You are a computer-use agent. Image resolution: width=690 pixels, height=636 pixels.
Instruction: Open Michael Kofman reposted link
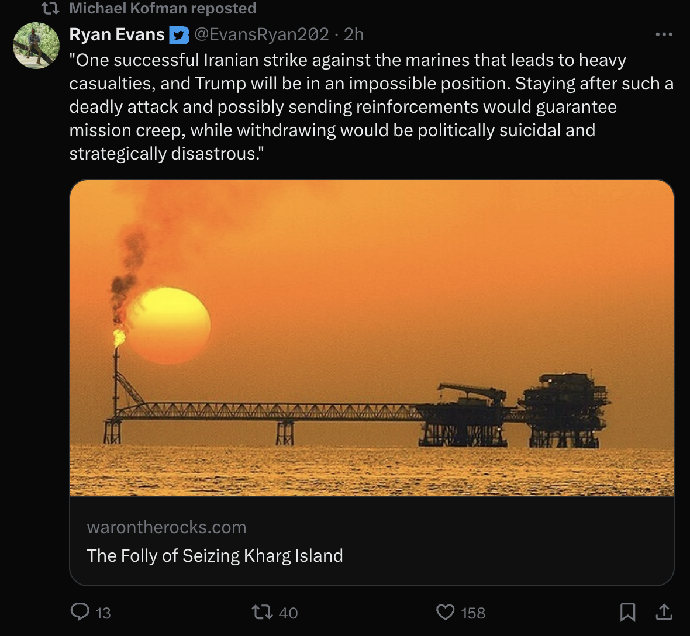pos(163,9)
